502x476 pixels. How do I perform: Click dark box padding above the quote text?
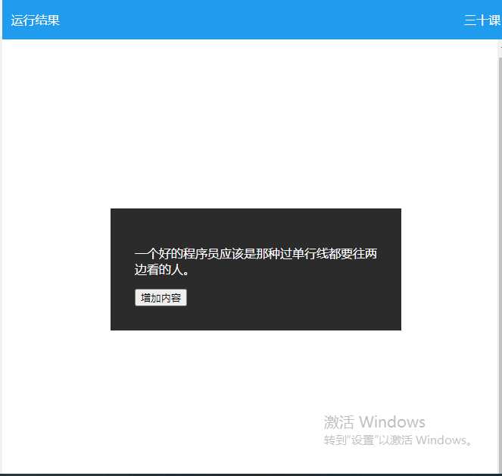[x=255, y=226]
